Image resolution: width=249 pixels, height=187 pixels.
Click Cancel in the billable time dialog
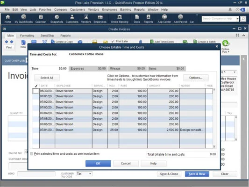tap(126, 164)
